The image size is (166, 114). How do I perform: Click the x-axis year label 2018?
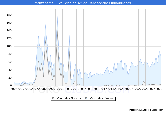click(111, 89)
